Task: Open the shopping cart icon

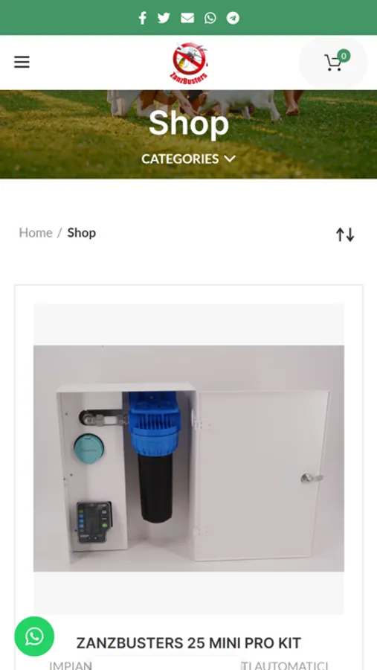Action: tap(333, 63)
